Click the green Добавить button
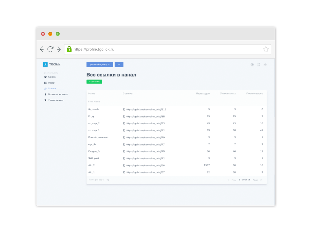 pyautogui.click(x=94, y=82)
